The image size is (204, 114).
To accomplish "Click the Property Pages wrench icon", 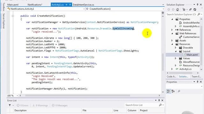I will click(179, 91).
